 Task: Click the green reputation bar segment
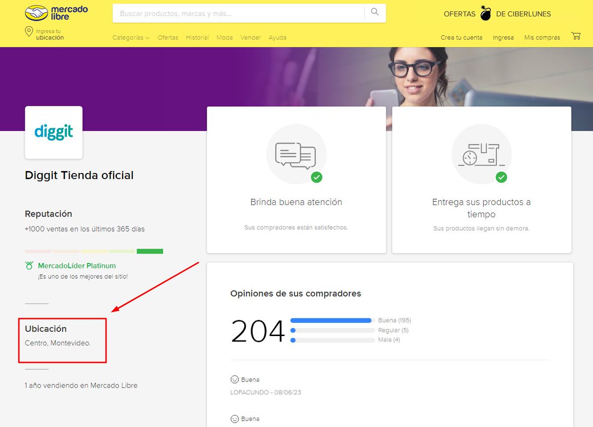(150, 251)
